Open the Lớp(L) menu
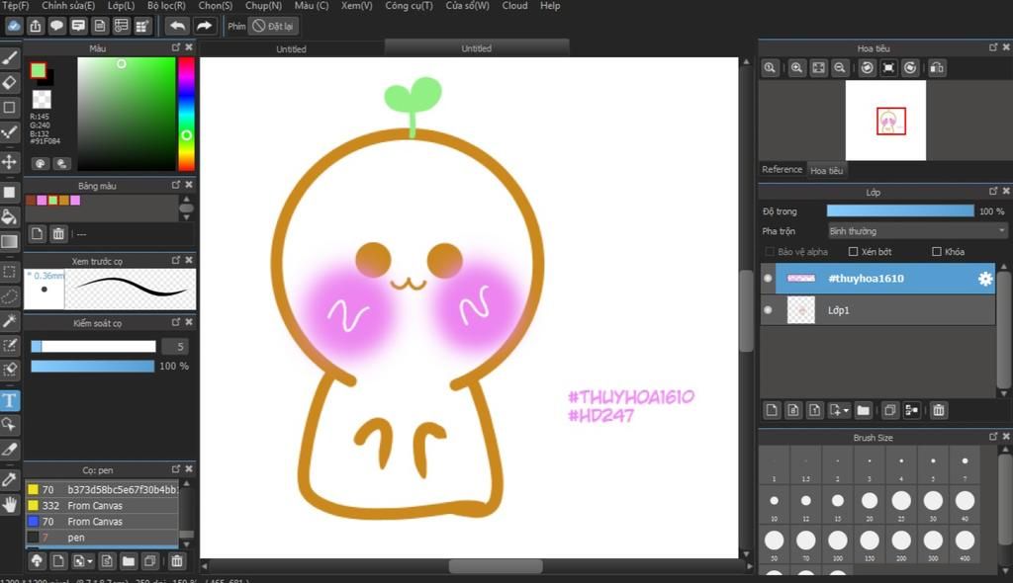The width and height of the screenshot is (1013, 583). [121, 6]
